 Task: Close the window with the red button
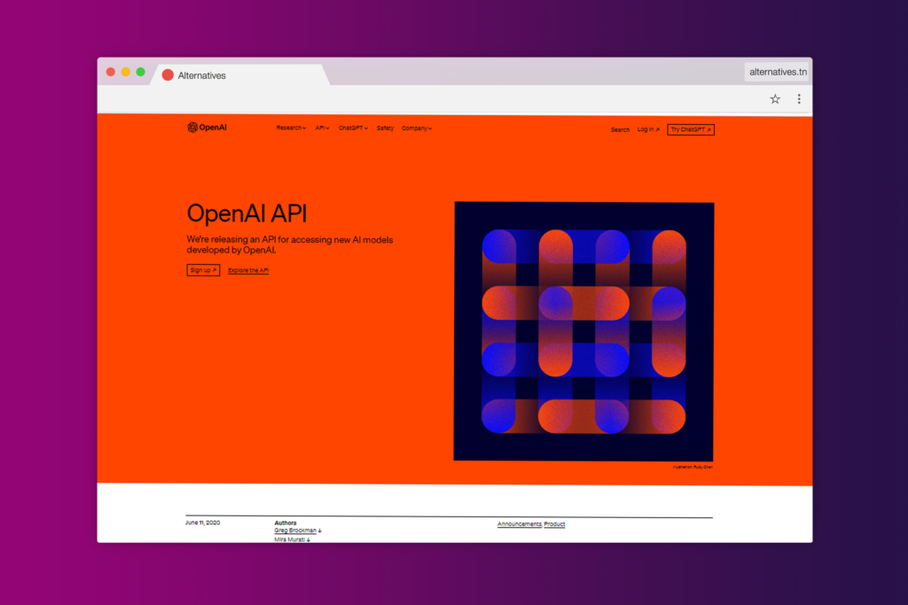[111, 72]
